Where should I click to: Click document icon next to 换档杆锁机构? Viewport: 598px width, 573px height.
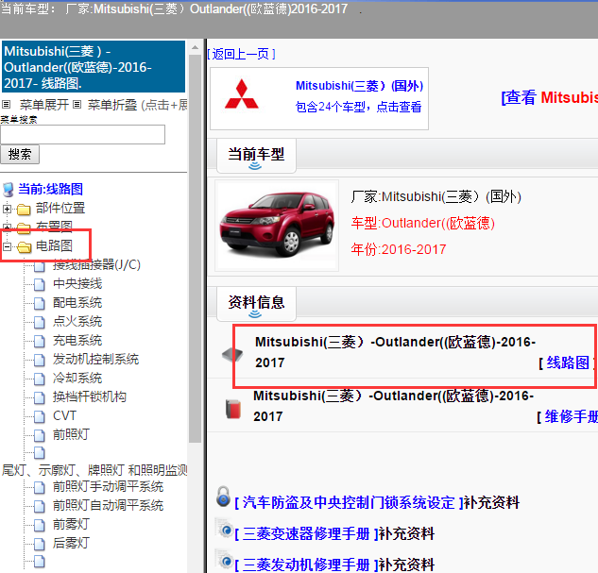(40, 397)
